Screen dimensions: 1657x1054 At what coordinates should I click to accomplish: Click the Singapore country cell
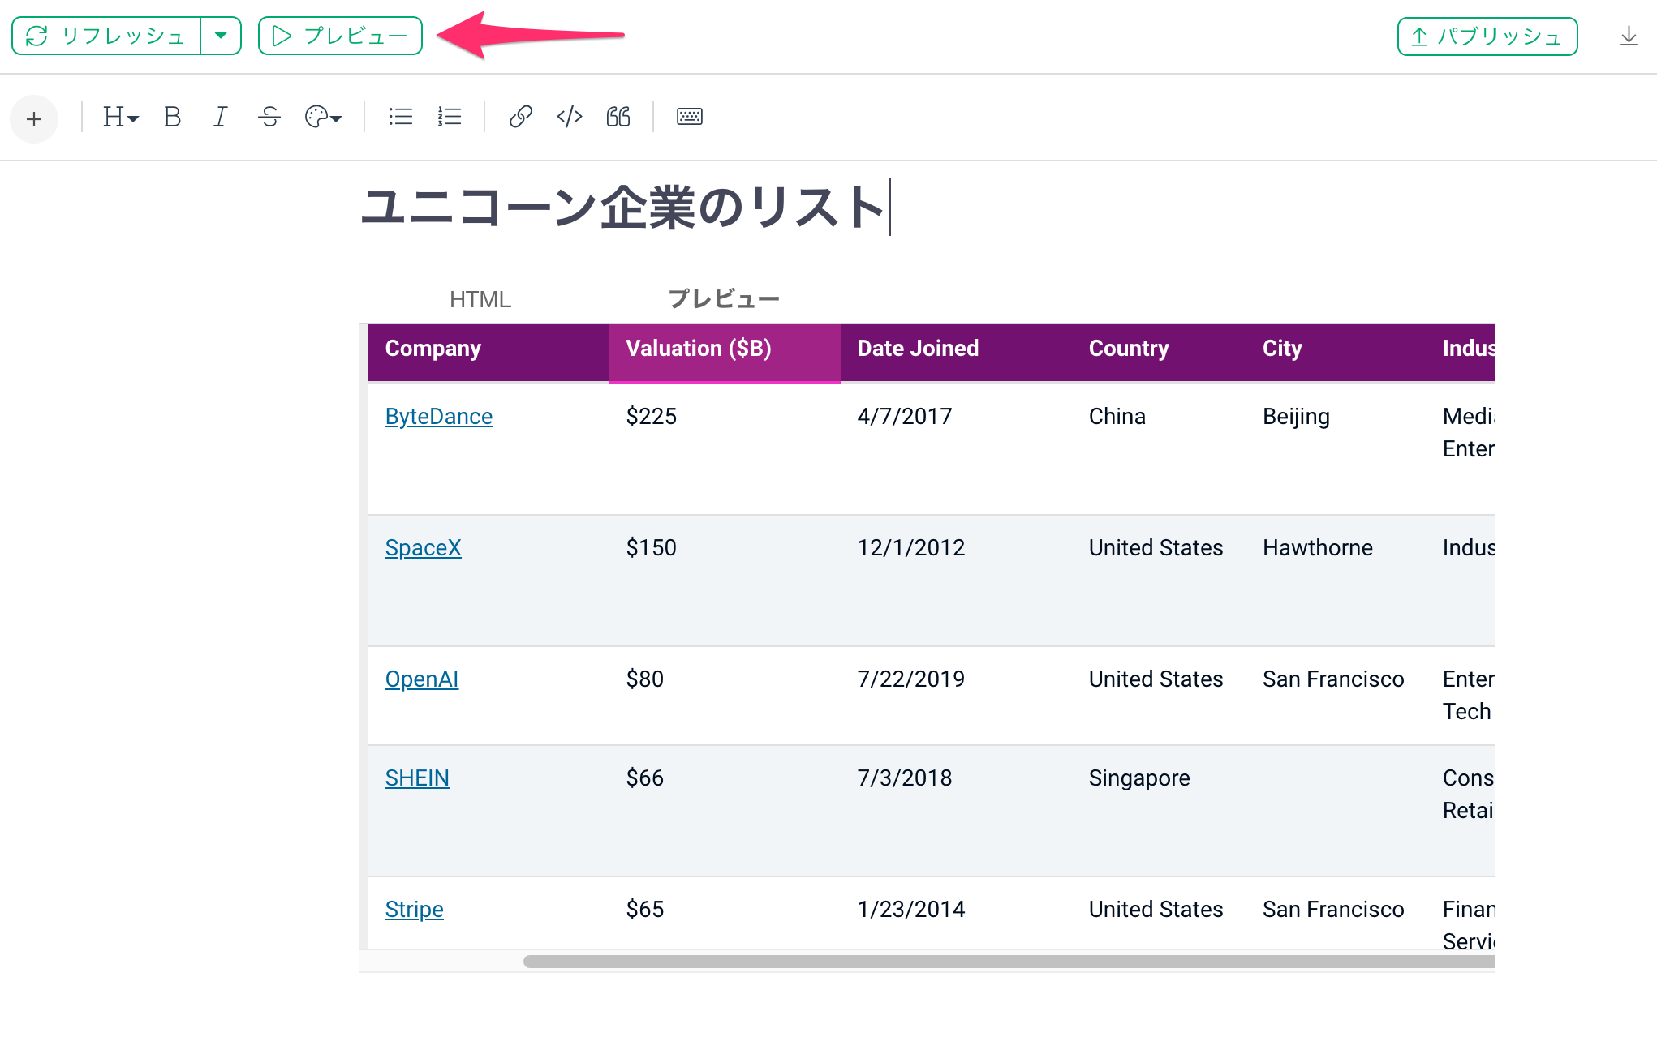click(1139, 778)
